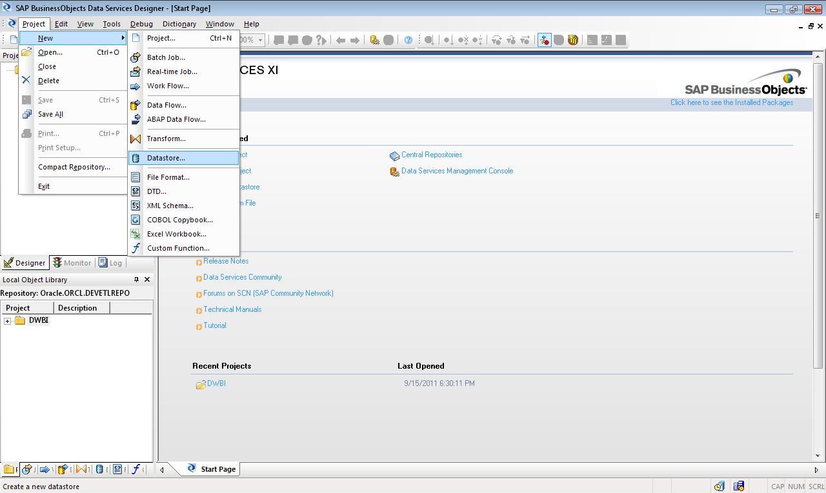Select Custom Function... menu entry
826x493 pixels.
[x=184, y=248]
